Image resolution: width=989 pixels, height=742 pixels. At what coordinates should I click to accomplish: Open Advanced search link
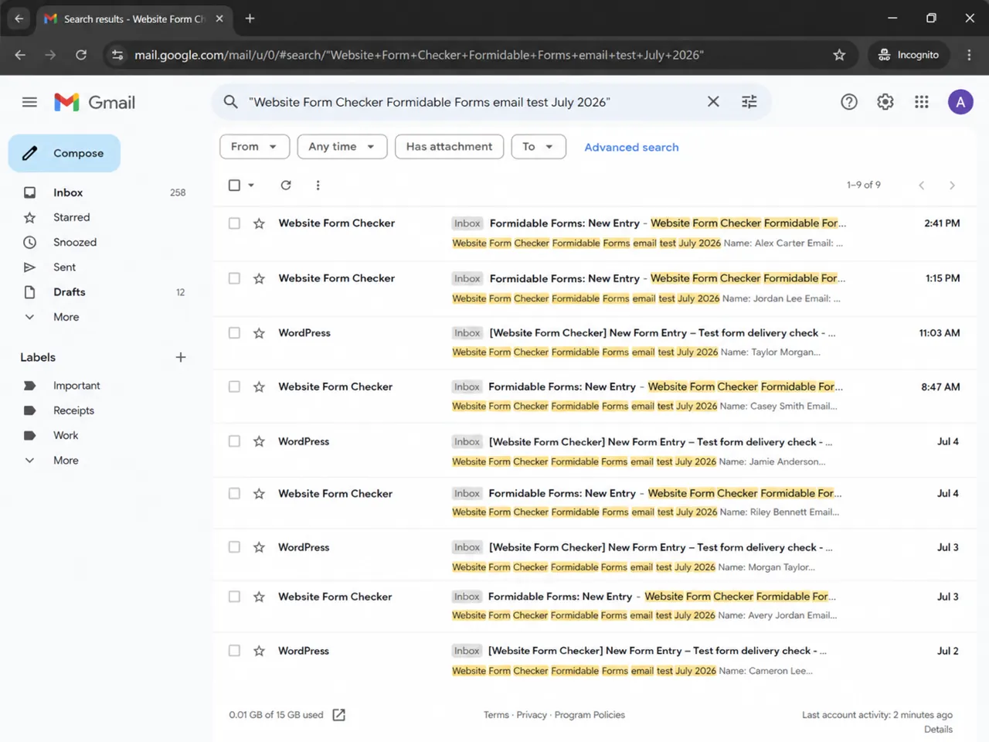click(631, 147)
